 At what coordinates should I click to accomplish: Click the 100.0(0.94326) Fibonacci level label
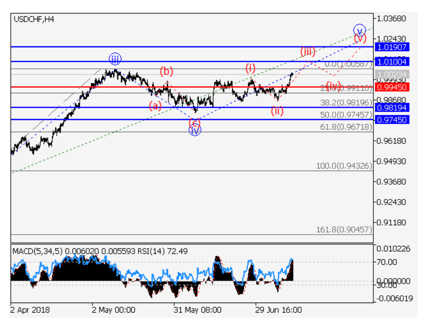coord(344,166)
